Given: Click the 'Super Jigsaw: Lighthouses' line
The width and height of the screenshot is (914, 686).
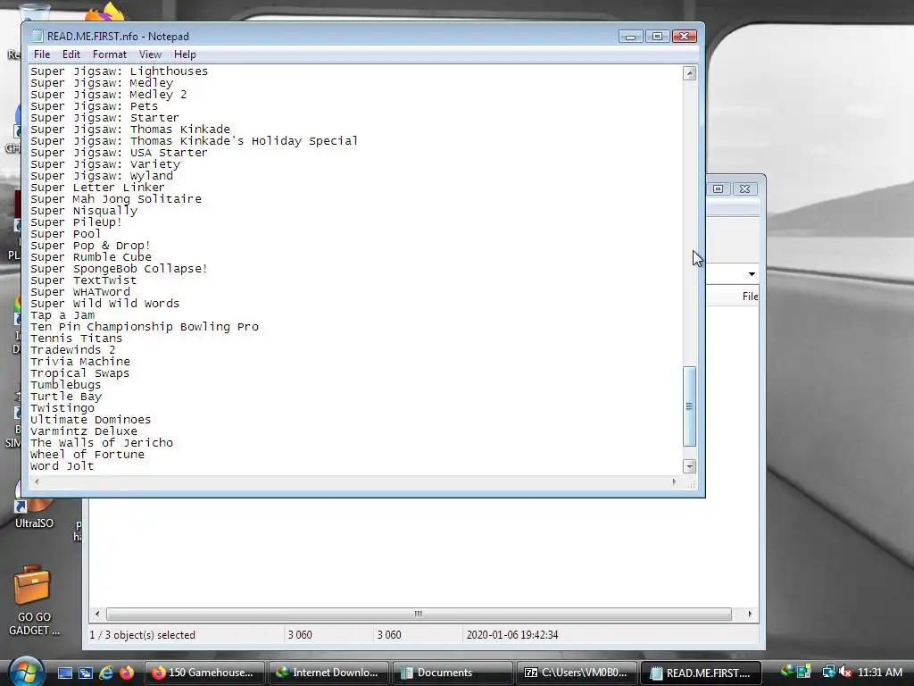Looking at the screenshot, I should (x=119, y=71).
